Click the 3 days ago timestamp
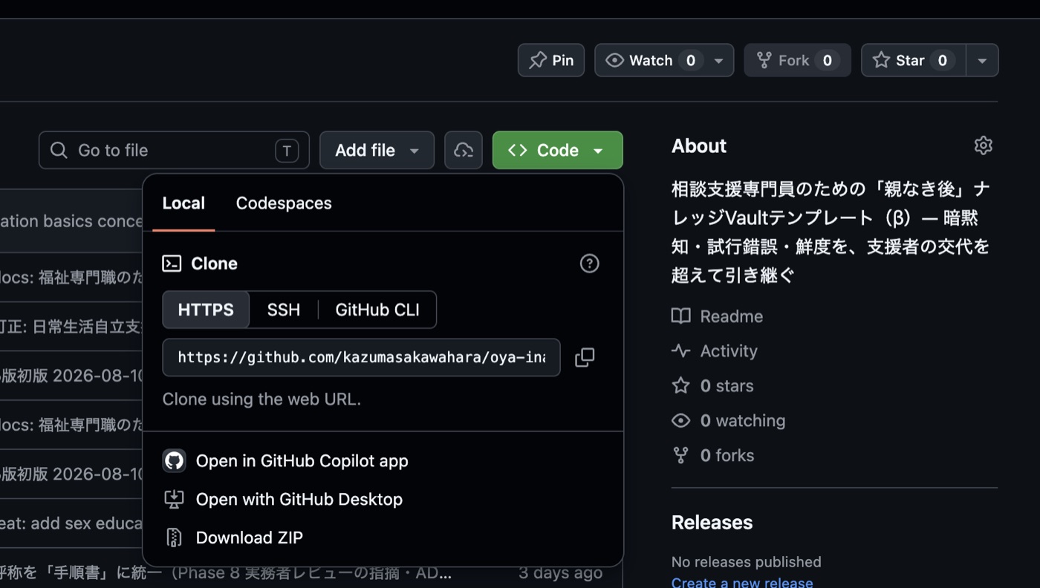Screen dimensions: 1040x588 (x=560, y=573)
